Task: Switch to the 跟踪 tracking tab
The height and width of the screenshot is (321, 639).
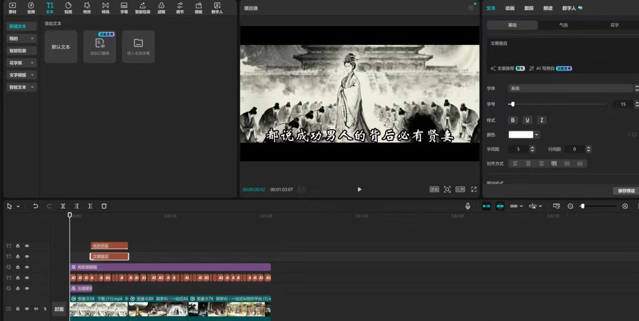Action: tap(528, 8)
